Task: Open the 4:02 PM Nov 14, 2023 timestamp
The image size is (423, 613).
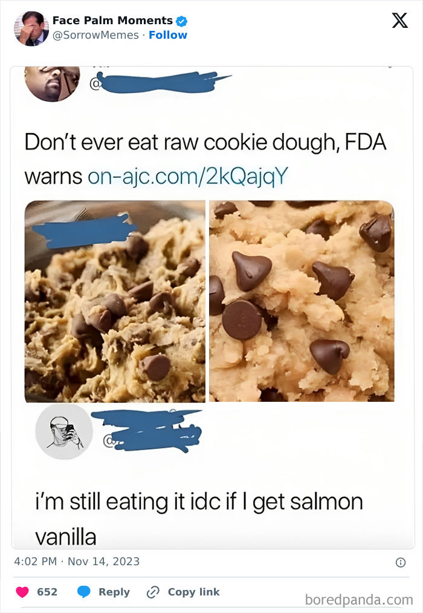Action: (x=77, y=562)
